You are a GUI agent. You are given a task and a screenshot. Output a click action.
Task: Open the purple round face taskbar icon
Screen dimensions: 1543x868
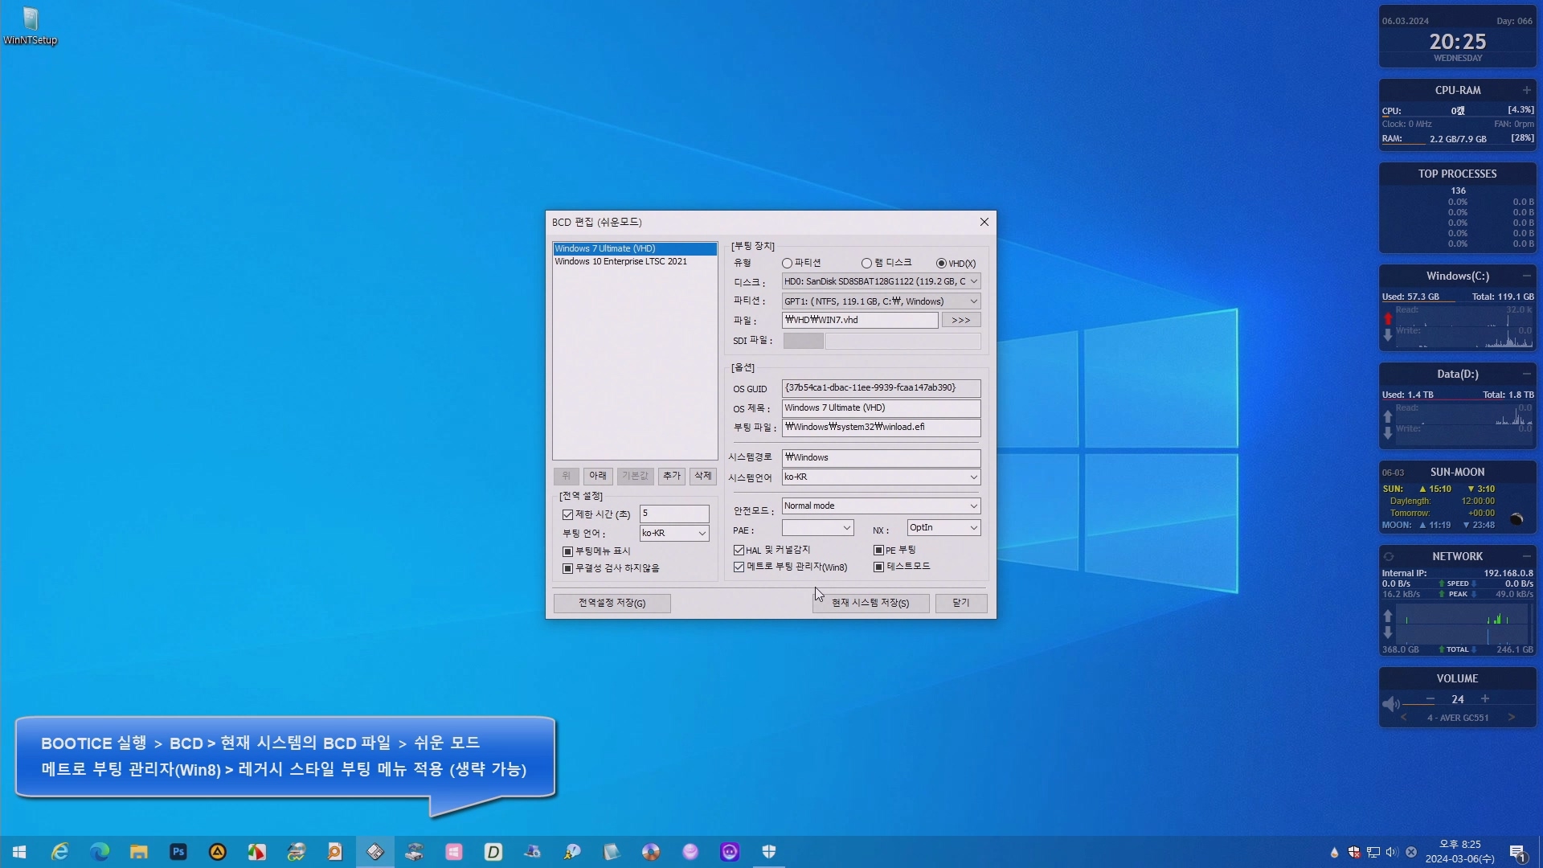pyautogui.click(x=729, y=852)
